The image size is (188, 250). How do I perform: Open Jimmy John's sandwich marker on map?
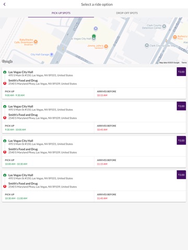click(106, 46)
